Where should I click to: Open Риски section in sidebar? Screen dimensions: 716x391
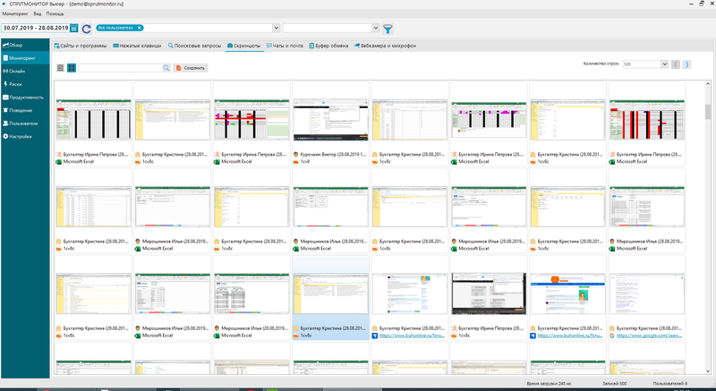coord(25,84)
